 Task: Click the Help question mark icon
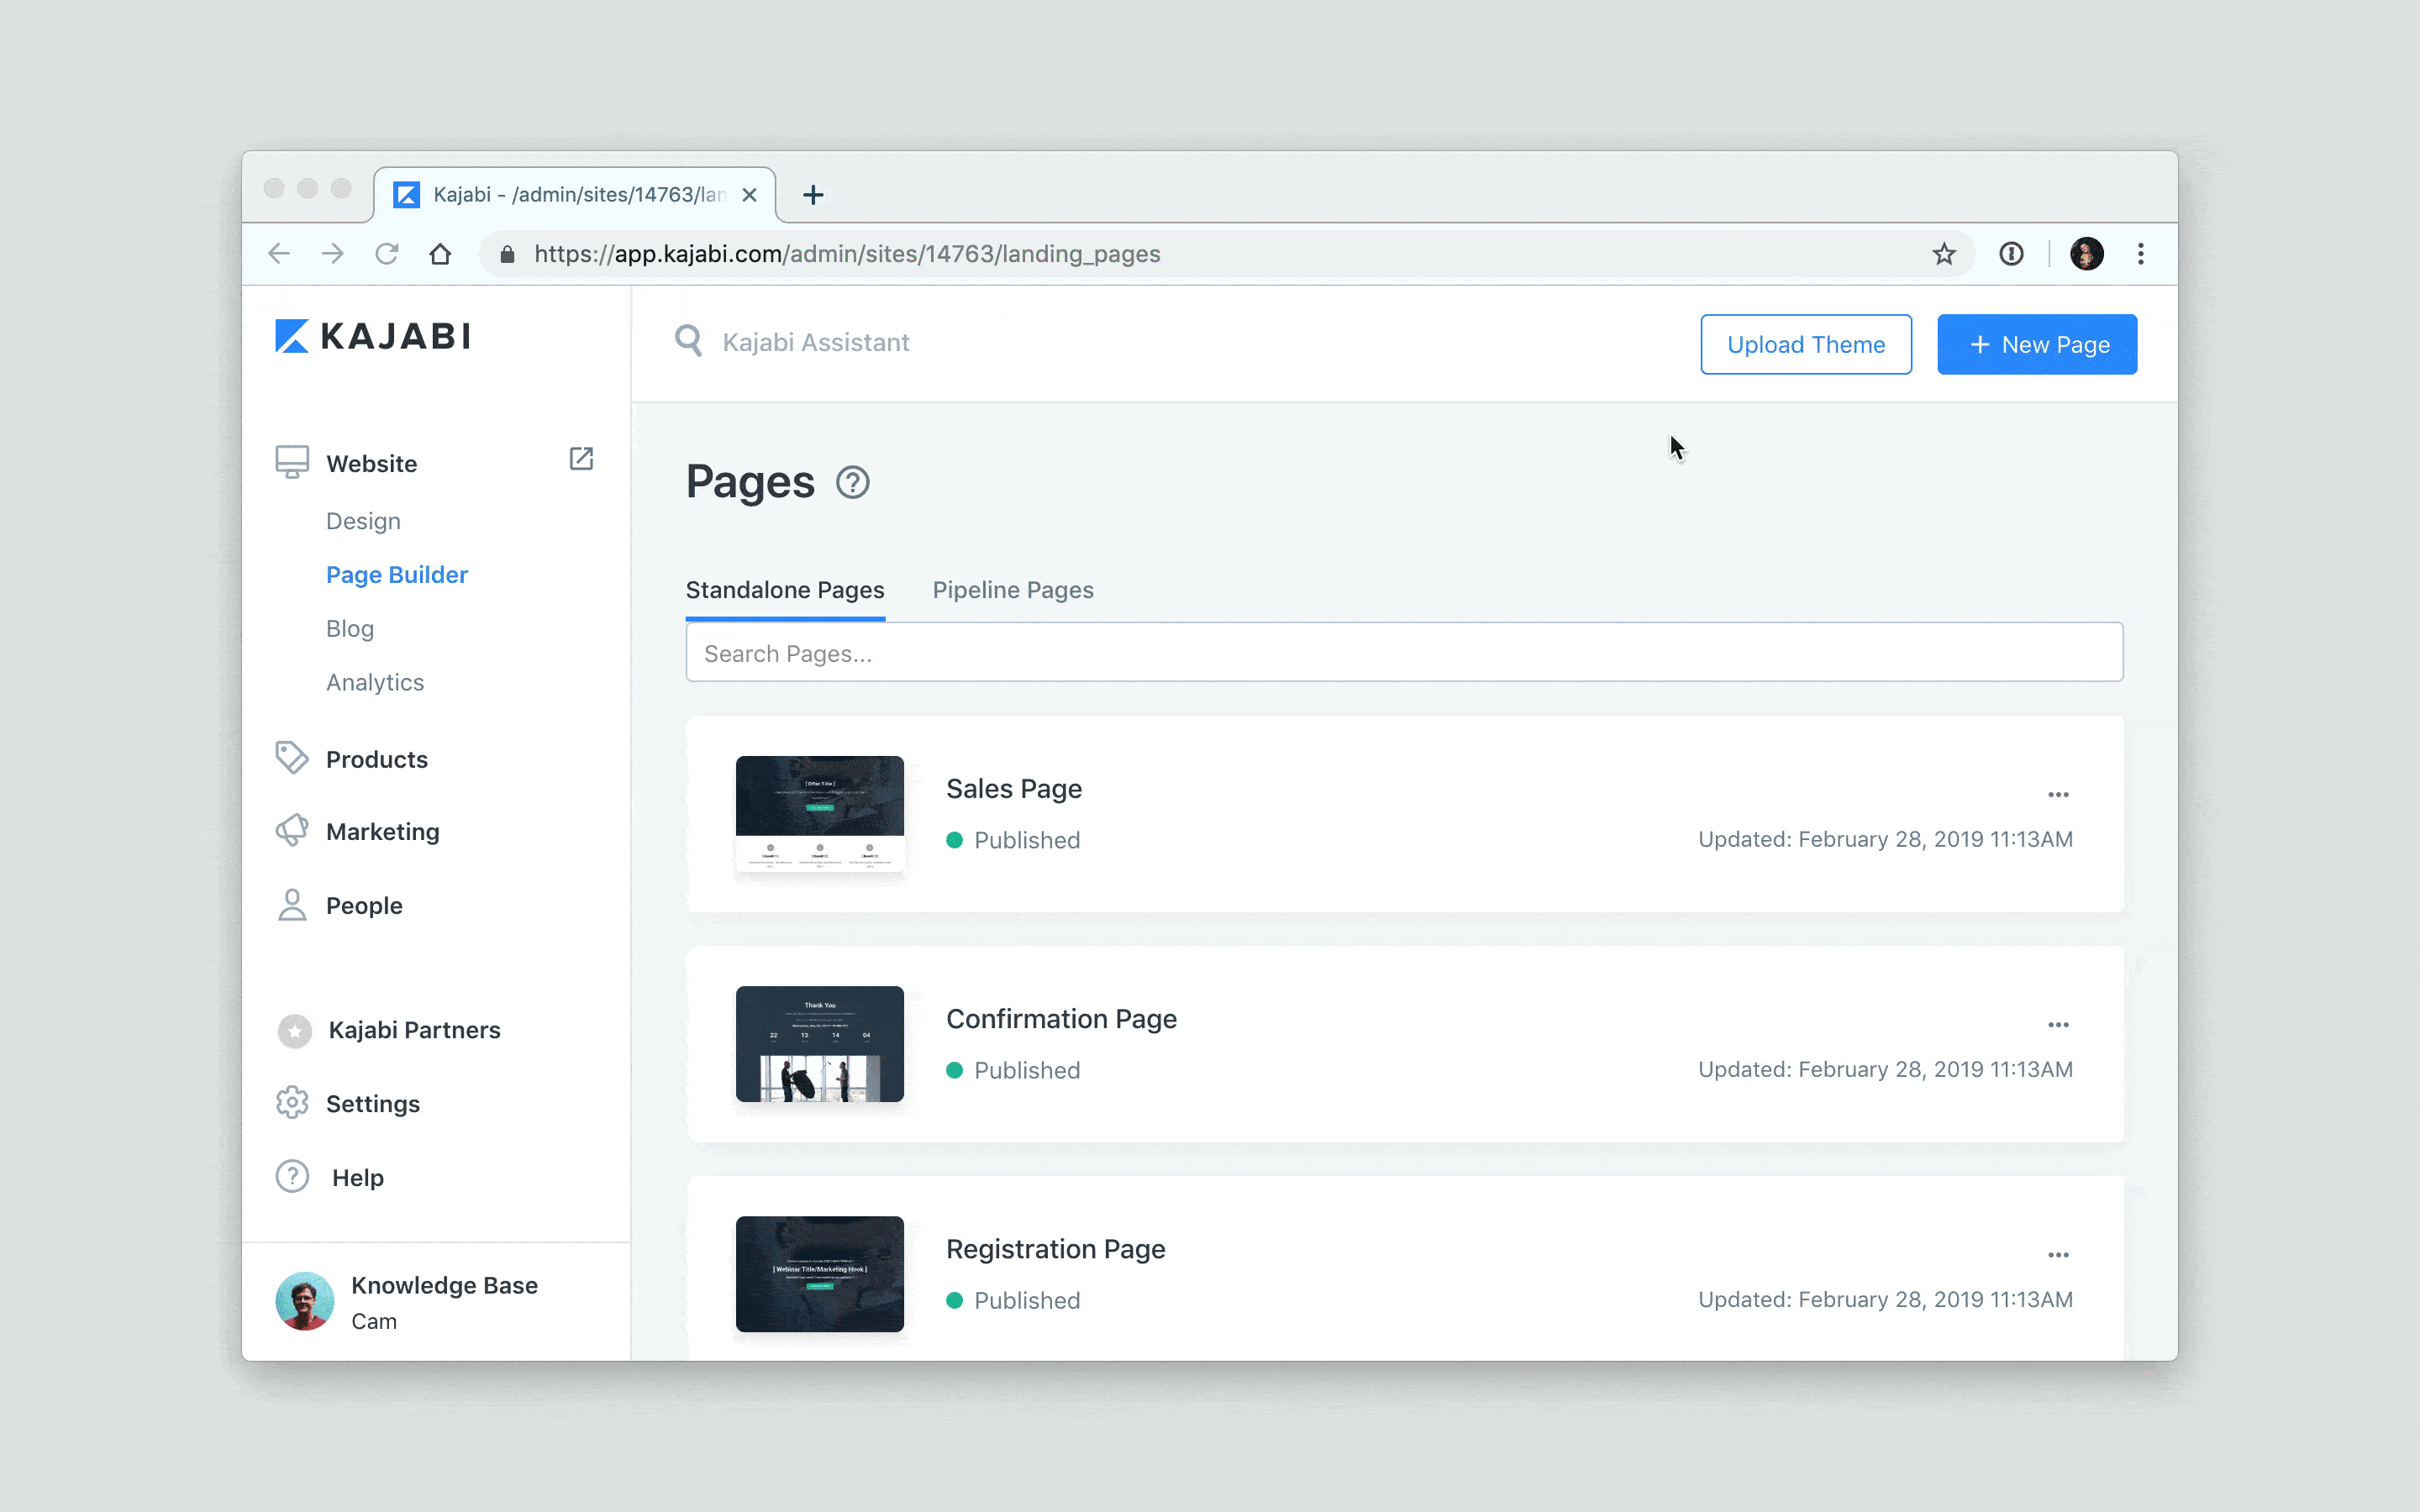tap(292, 1176)
